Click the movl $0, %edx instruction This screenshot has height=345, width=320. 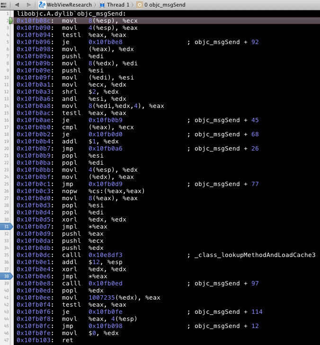pyautogui.click(x=90, y=333)
